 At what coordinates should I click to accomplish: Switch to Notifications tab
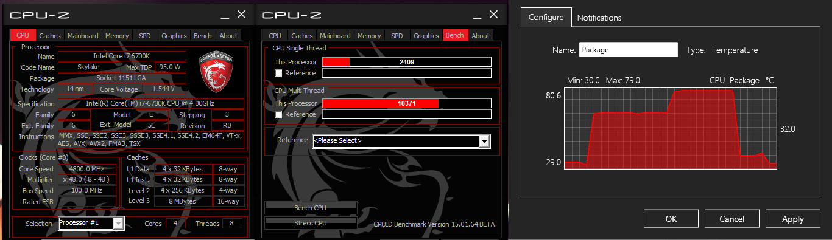599,18
